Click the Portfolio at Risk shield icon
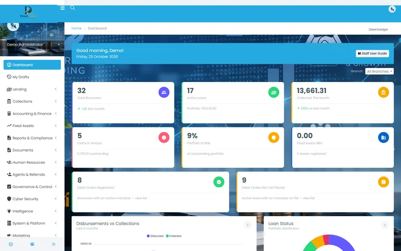The height and width of the screenshot is (251, 401). 274,137
